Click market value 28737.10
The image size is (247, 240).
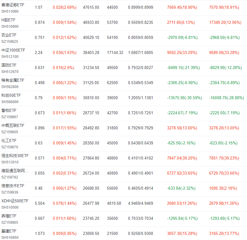91,113
